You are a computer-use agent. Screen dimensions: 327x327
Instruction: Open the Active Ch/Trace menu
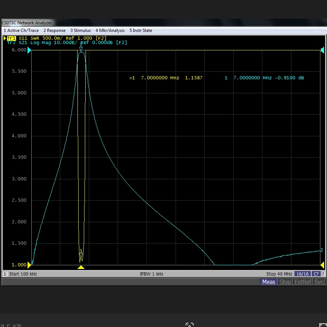click(x=21, y=30)
